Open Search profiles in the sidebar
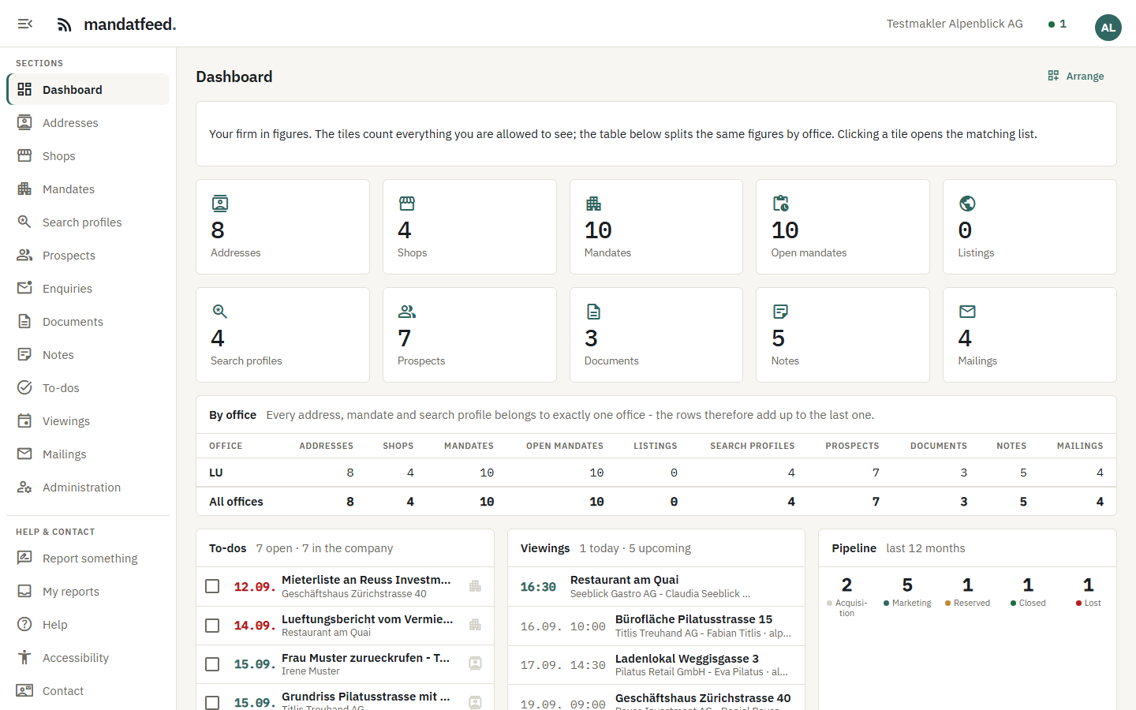 88,222
